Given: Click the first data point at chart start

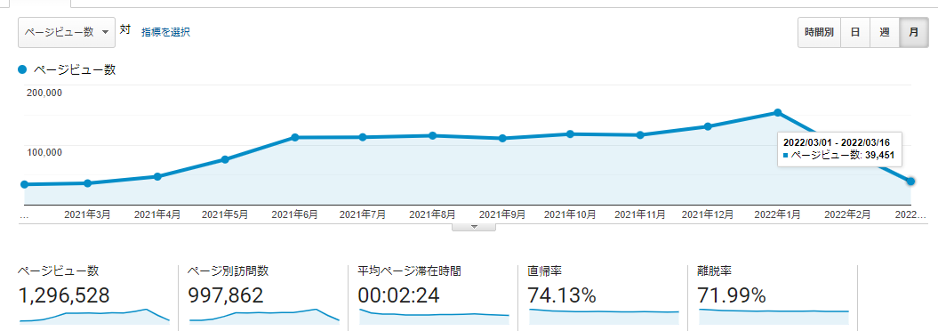Looking at the screenshot, I should pos(25,184).
